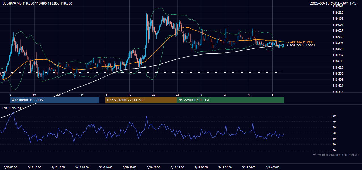362x170 pixels.
Task: Click price axis label 118.893
Action: coord(338,43)
